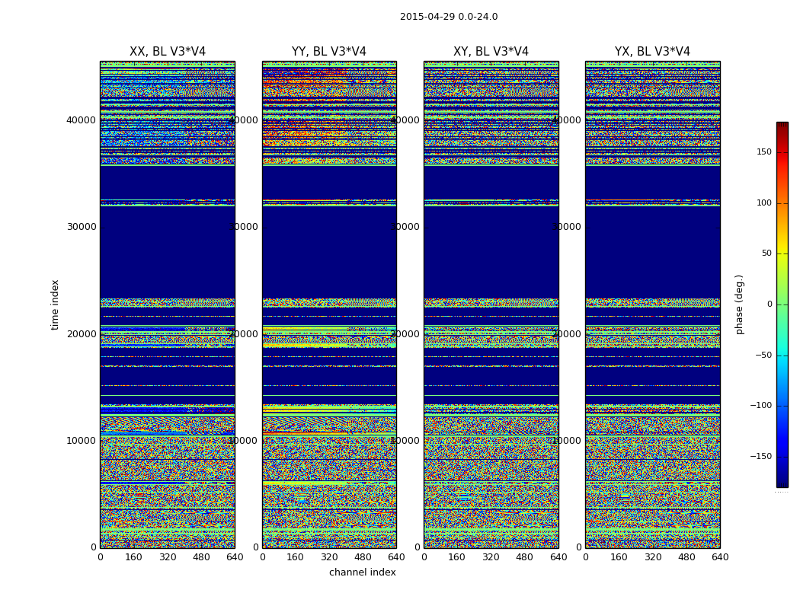Click the 'phase (deg.)' colorbar label
800x609 pixels.
(x=739, y=304)
